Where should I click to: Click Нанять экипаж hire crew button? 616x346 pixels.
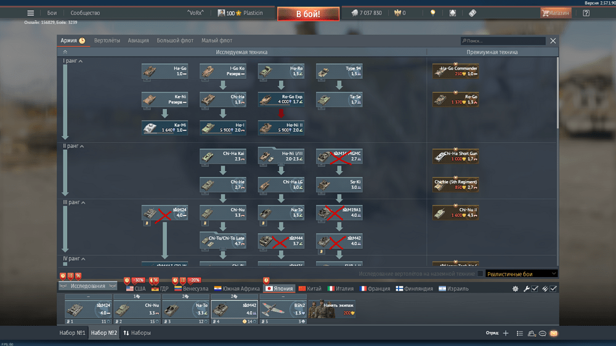pos(332,308)
